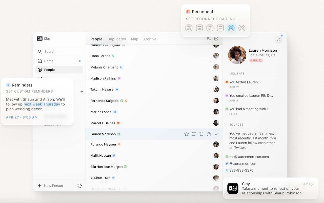Switch to the Archive tab
324x203 pixels.
click(150, 39)
